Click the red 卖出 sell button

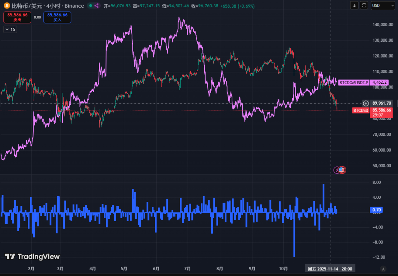pyautogui.click(x=17, y=17)
